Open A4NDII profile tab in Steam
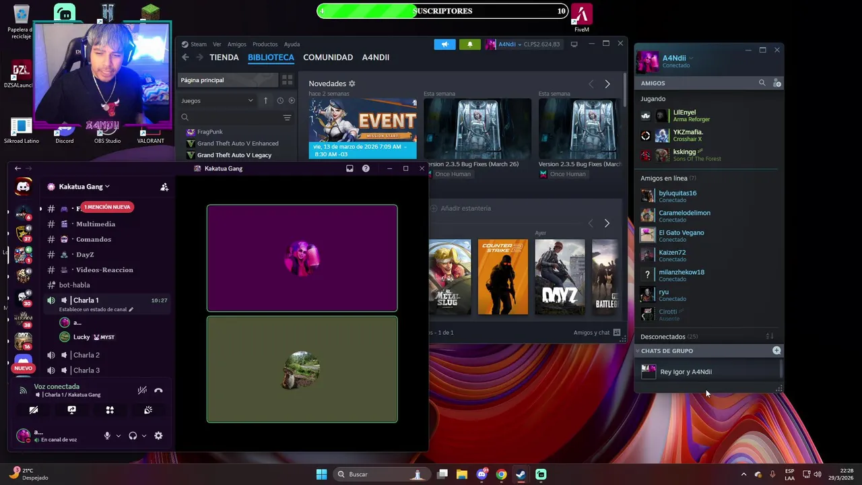The width and height of the screenshot is (862, 485). pyautogui.click(x=376, y=57)
